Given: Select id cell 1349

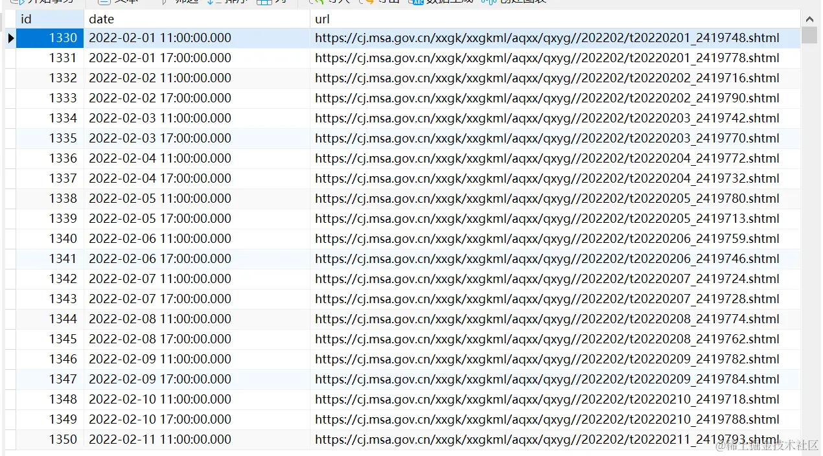Looking at the screenshot, I should [x=50, y=420].
